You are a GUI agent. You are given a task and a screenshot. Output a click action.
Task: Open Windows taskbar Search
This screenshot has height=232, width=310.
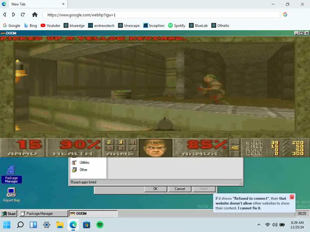pos(20,225)
